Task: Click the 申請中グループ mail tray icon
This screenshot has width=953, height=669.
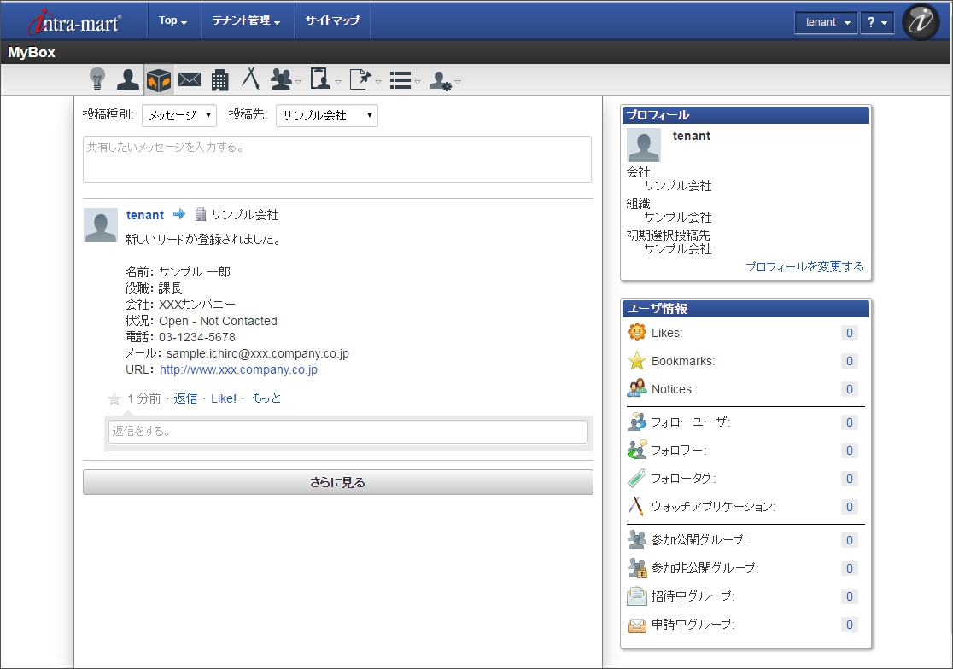Action: (x=637, y=624)
